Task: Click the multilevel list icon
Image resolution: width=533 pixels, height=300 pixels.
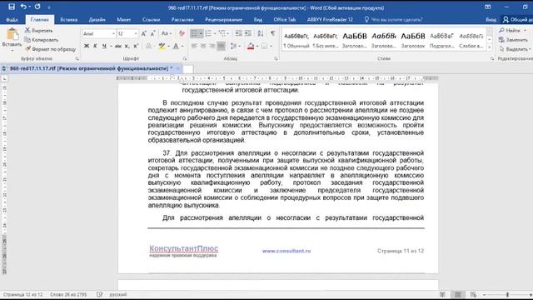Action: point(223,33)
